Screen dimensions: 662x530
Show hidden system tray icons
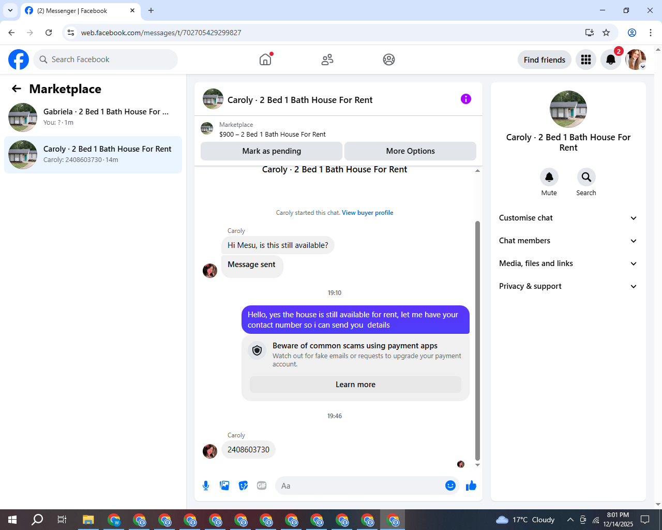[570, 520]
